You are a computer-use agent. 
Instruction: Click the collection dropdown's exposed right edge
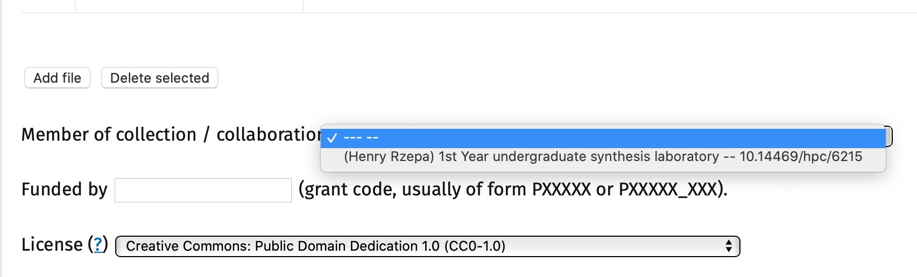pyautogui.click(x=890, y=136)
